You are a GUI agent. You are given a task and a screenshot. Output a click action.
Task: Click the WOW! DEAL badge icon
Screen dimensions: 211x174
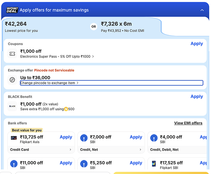coord(12,10)
